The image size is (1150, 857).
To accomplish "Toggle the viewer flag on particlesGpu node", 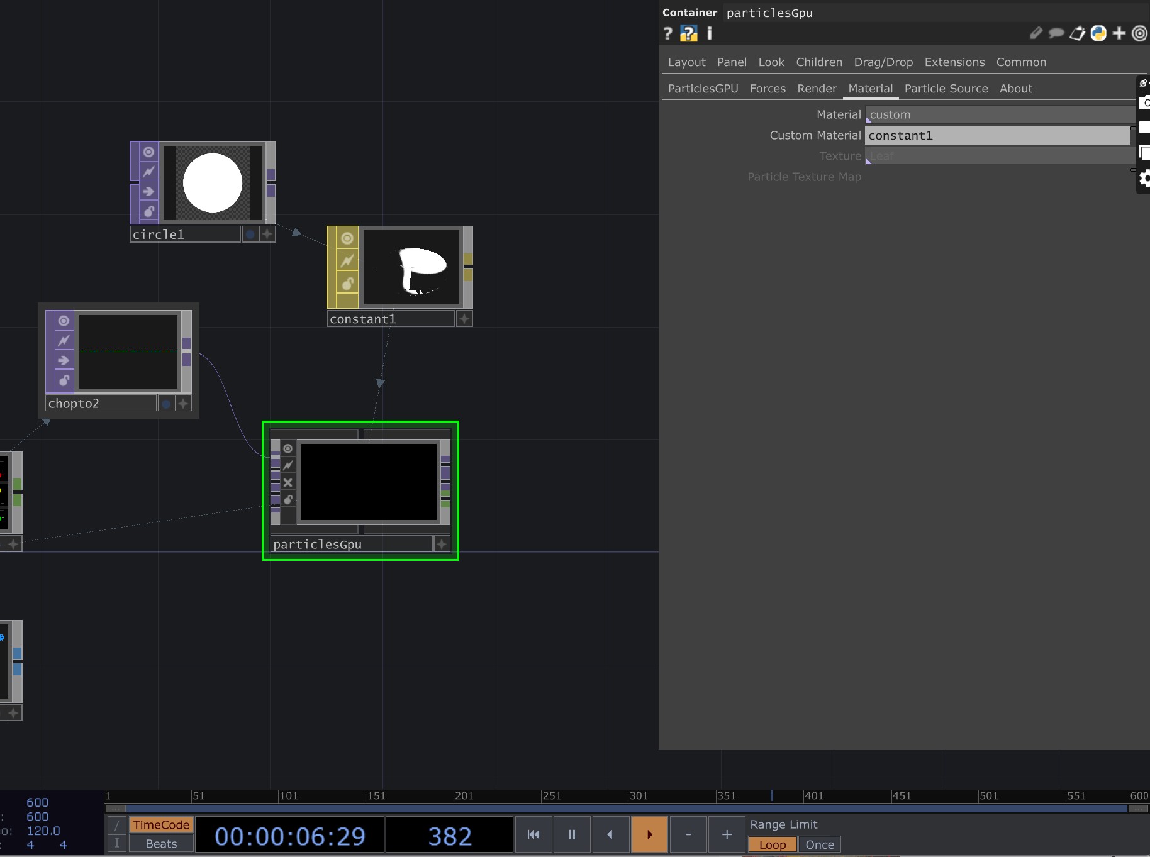I will [288, 449].
